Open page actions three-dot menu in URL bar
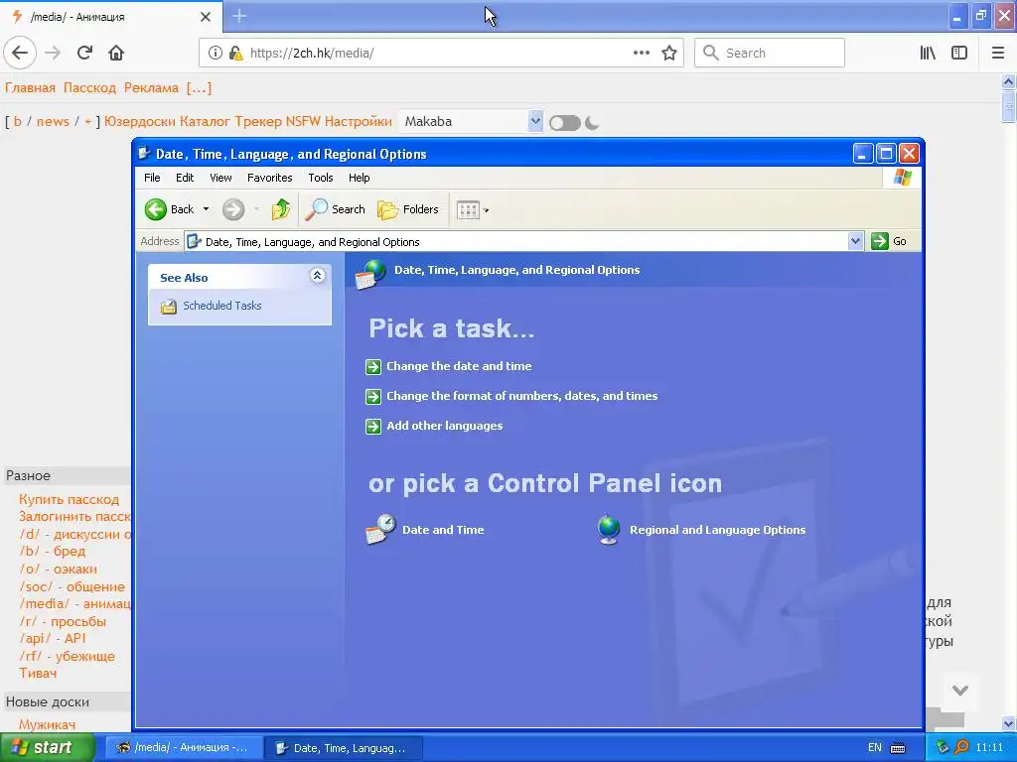This screenshot has width=1017, height=762. pyautogui.click(x=642, y=53)
